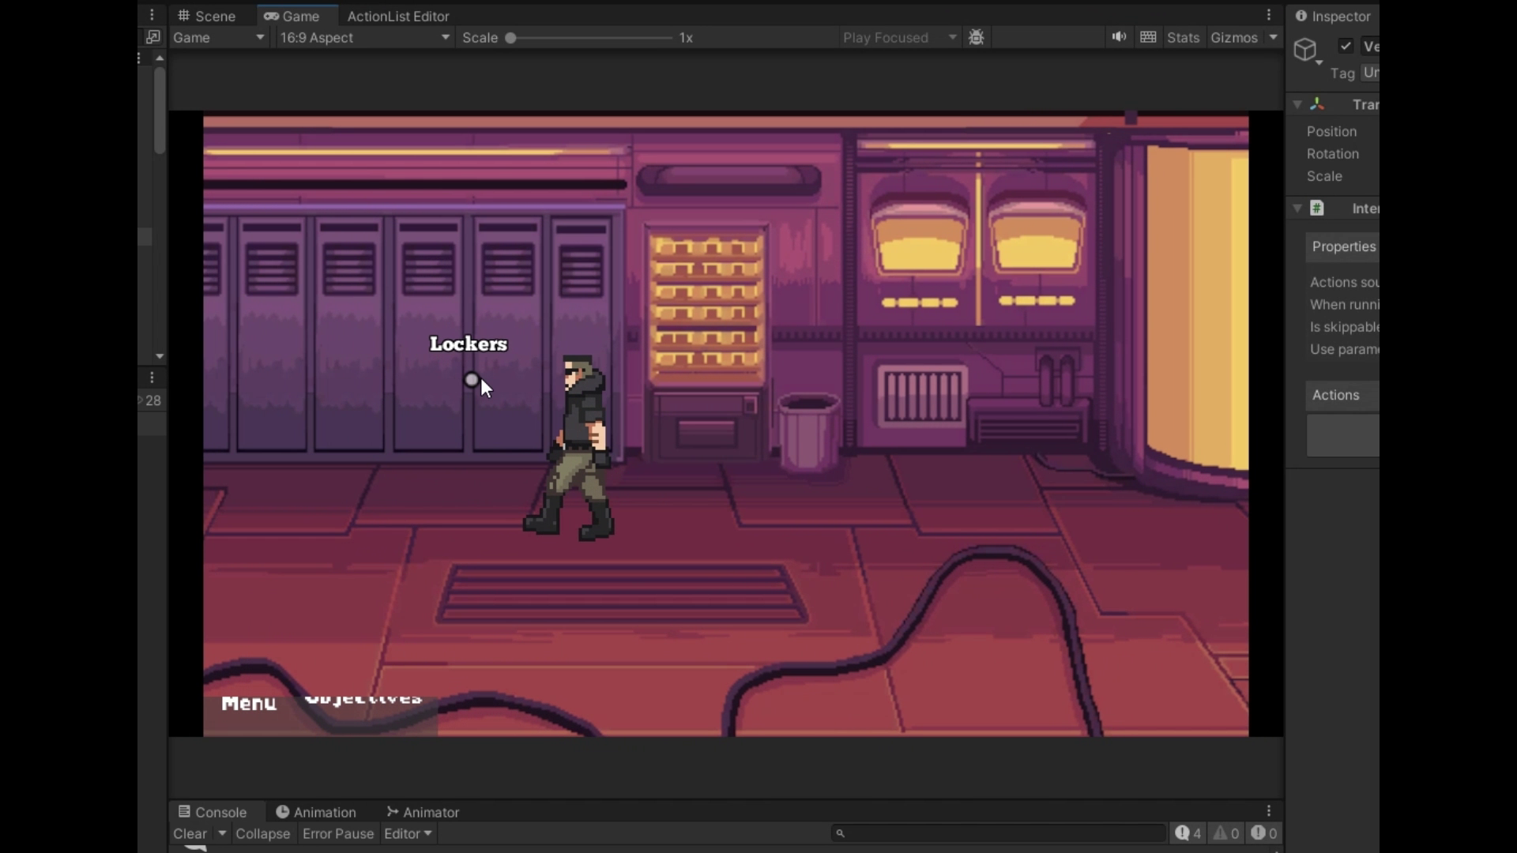Click the Lockers hotspot label
The height and width of the screenshot is (853, 1517).
[469, 344]
